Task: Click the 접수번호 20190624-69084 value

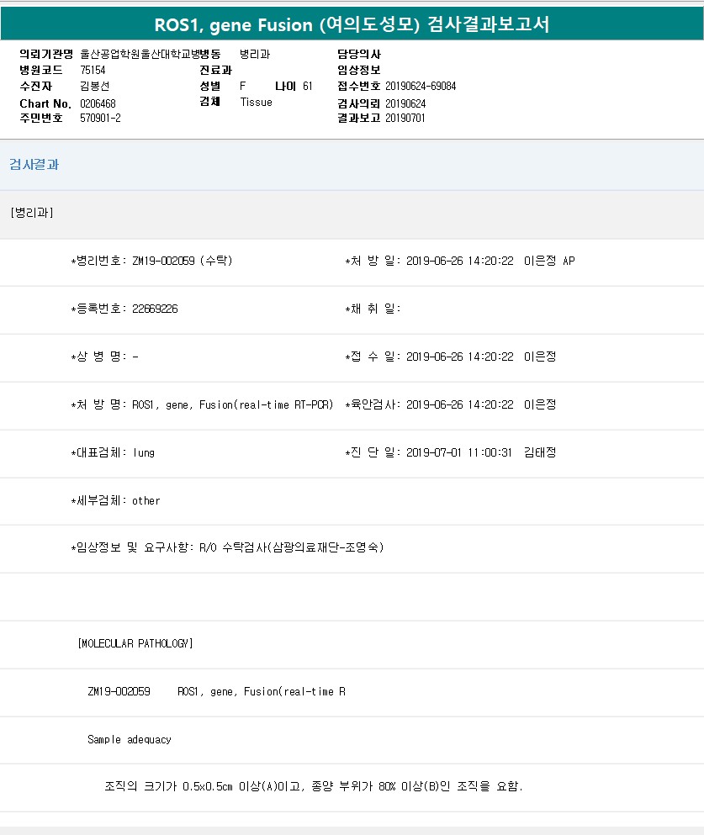Action: pos(421,87)
